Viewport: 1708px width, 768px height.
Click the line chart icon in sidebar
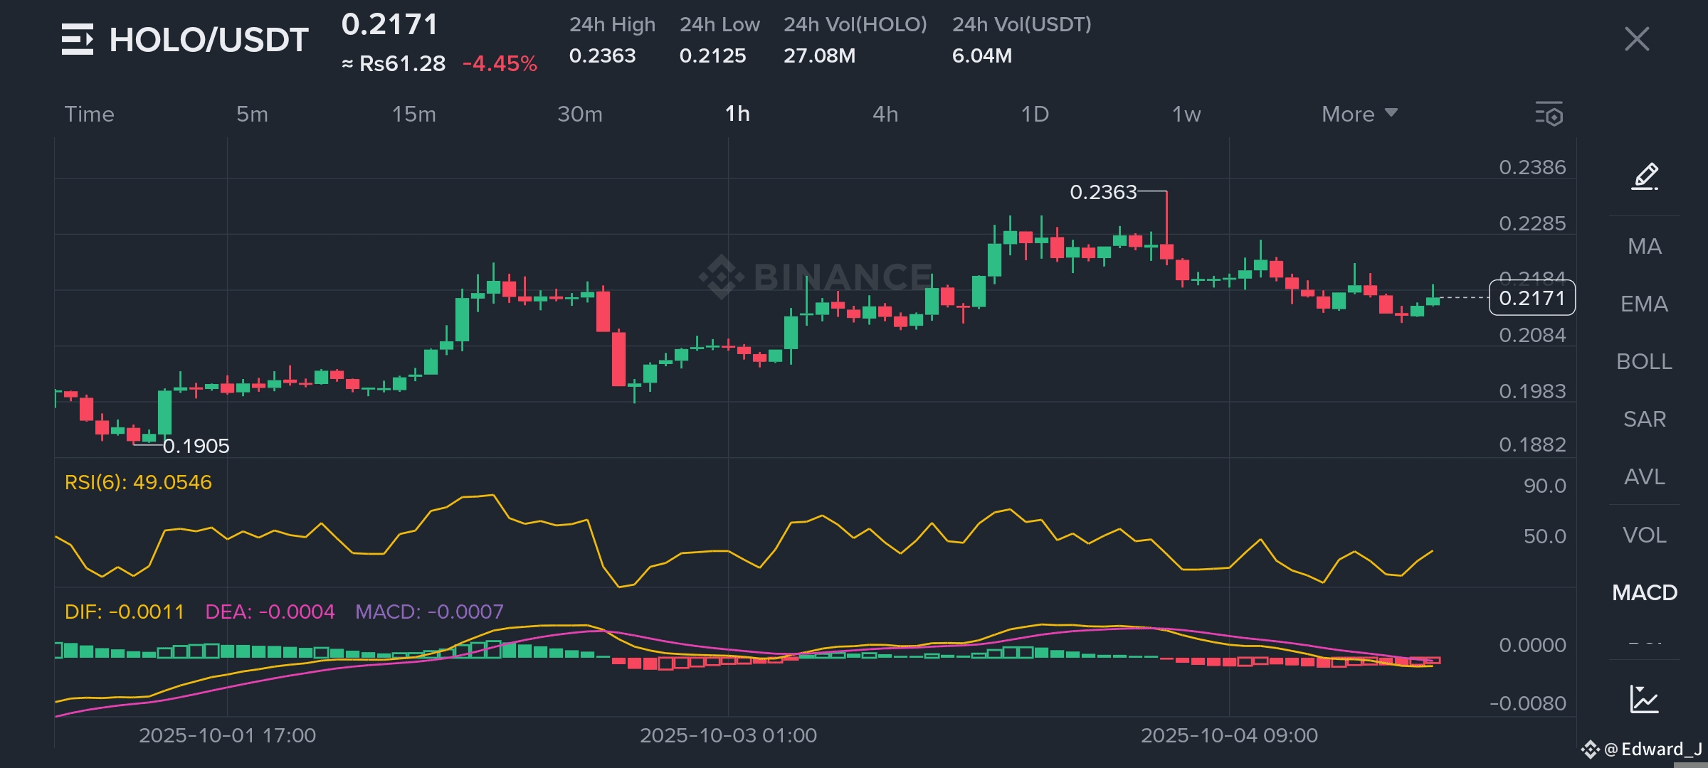[1645, 698]
